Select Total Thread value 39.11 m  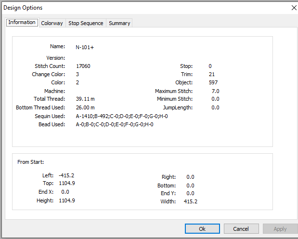[85, 99]
